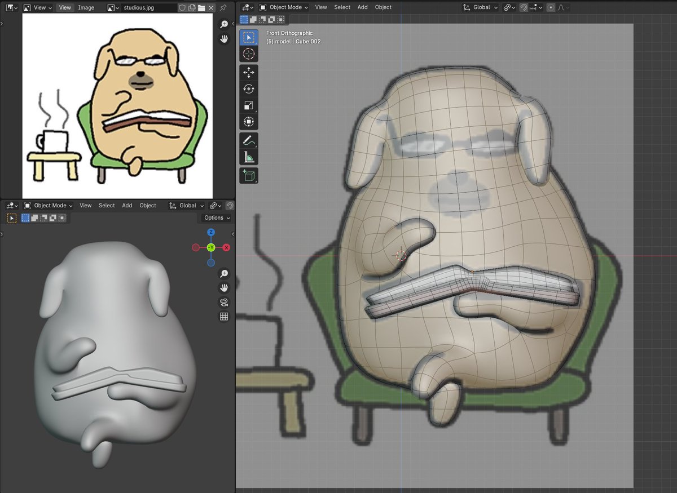
Task: Select the Scale tool in main viewport toolbar
Action: [x=248, y=105]
